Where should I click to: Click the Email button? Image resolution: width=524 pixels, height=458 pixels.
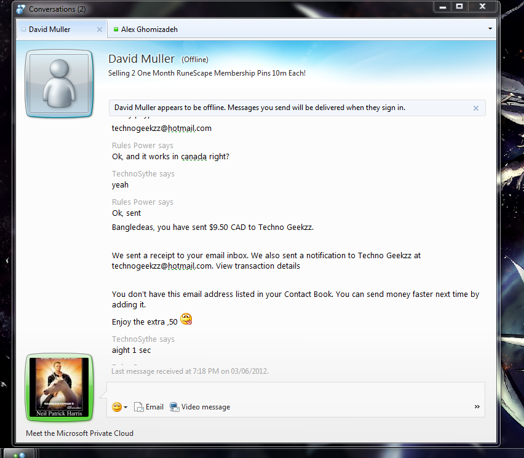149,407
